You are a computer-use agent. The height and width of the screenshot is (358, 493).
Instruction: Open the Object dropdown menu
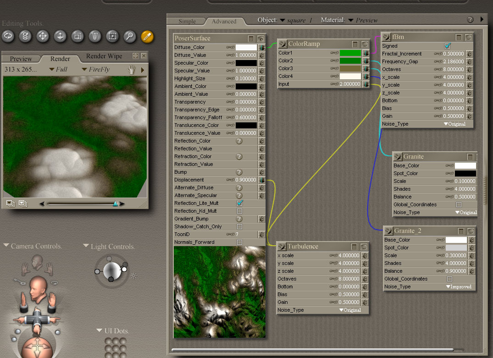(296, 20)
